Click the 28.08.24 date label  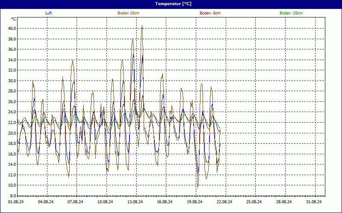(284, 202)
